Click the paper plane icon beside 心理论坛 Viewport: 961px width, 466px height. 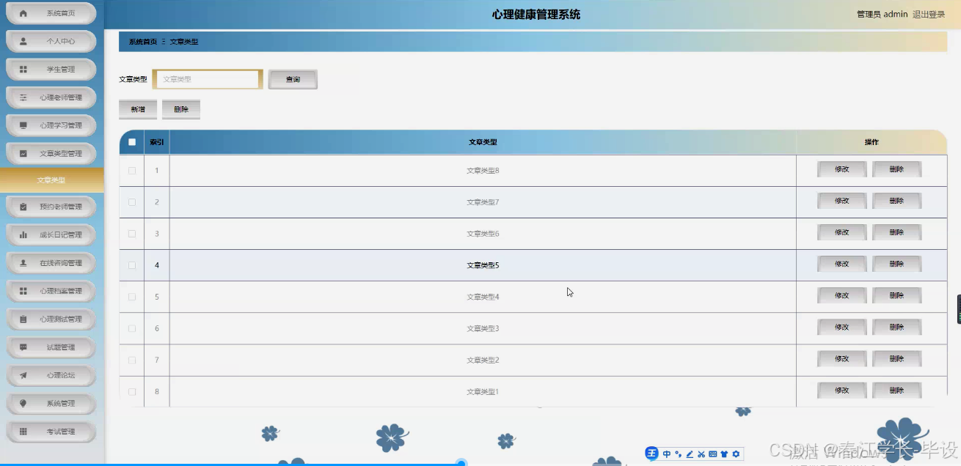23,375
